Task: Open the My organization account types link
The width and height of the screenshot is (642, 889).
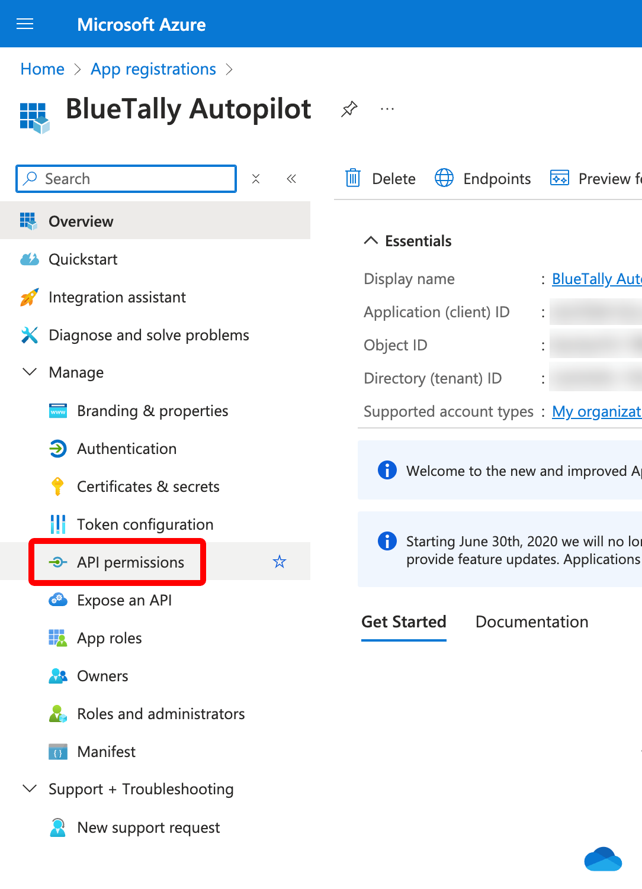Action: click(597, 411)
